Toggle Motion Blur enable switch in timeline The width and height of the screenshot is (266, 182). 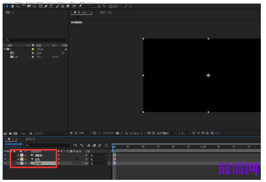(x=99, y=145)
